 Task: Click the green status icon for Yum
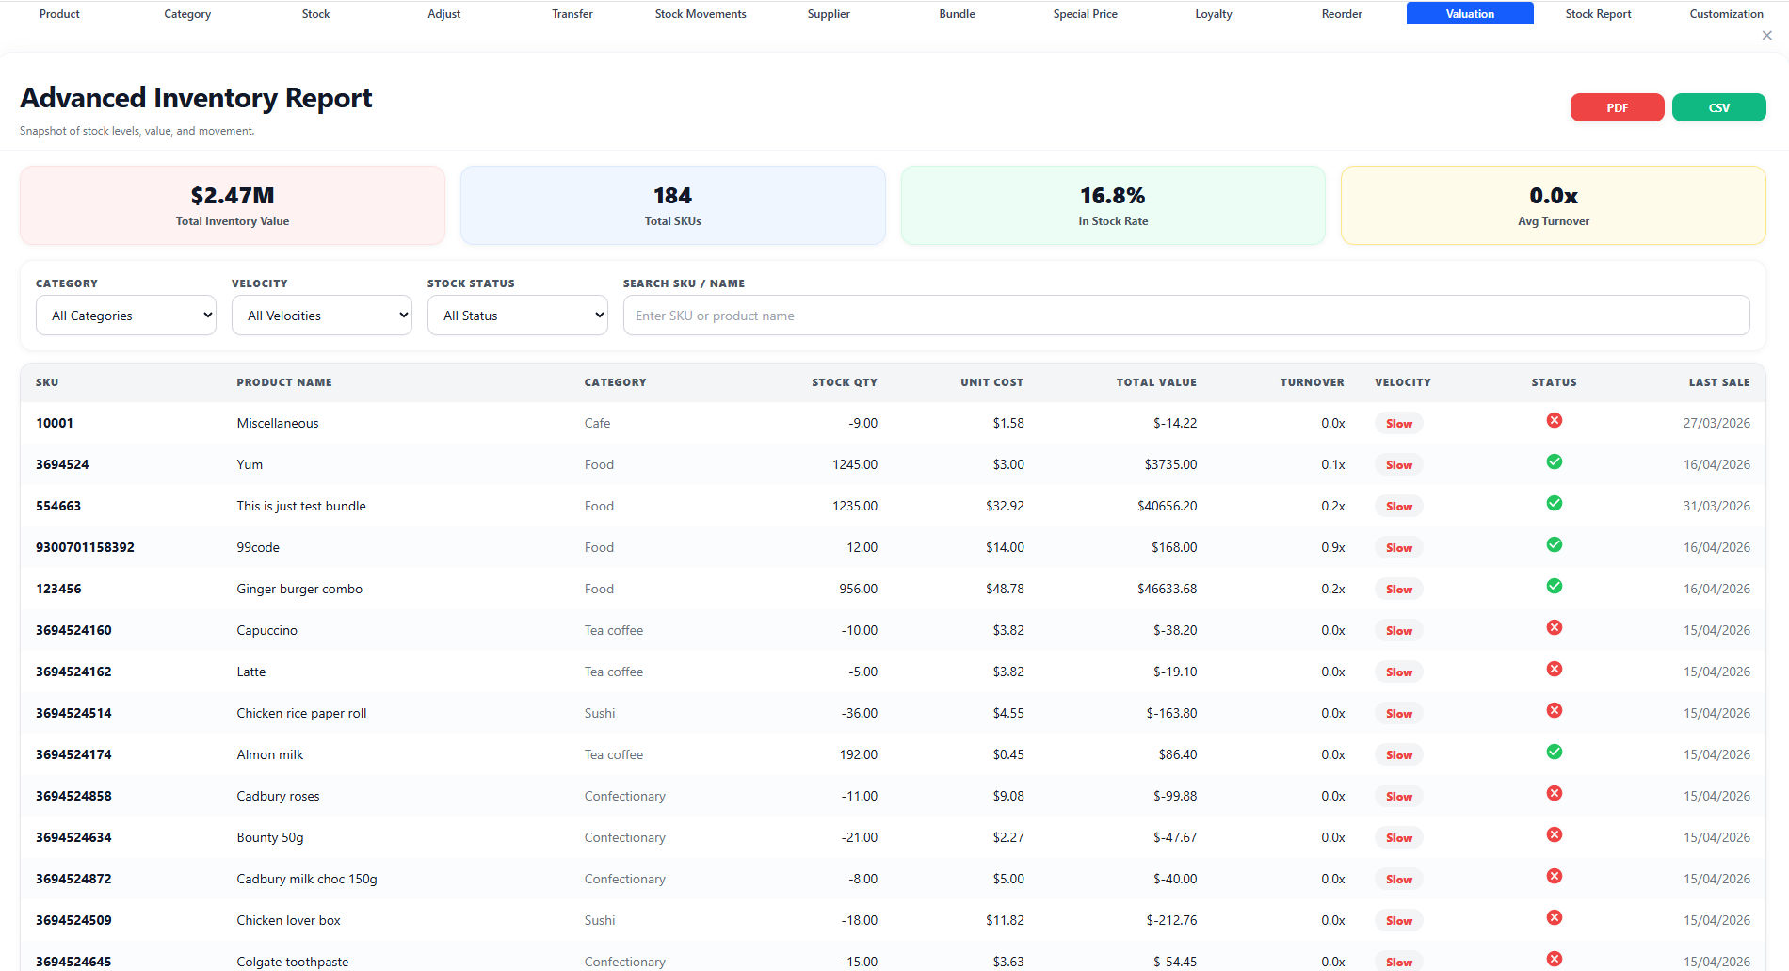(1555, 461)
